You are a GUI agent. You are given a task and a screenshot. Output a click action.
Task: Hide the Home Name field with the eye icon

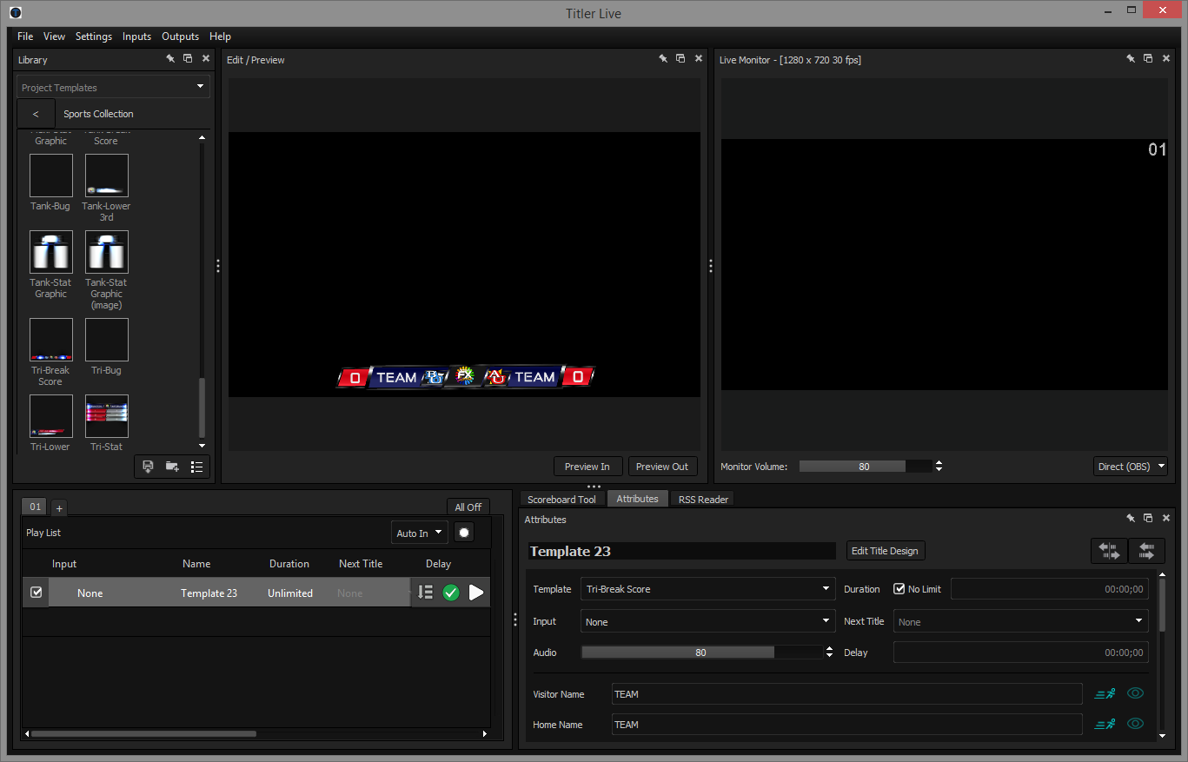coord(1135,724)
